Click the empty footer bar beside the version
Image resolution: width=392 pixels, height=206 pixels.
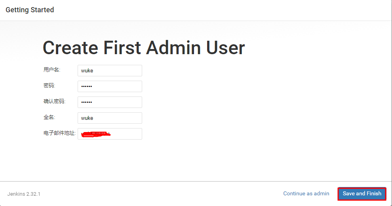160,194
